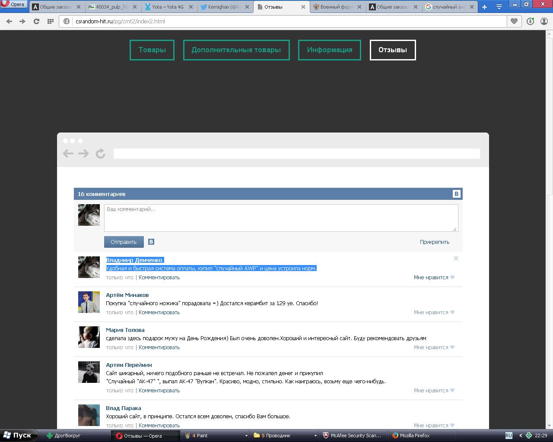The width and height of the screenshot is (553, 442).
Task: Switch to the Yota – Yota 4G tab
Action: [168, 7]
